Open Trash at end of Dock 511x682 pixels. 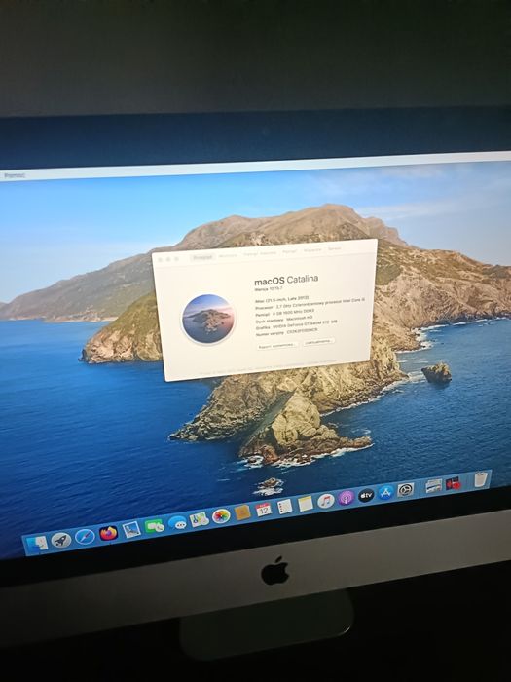(x=481, y=479)
